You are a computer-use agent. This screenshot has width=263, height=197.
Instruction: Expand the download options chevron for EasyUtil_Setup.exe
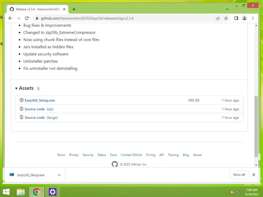[x=59, y=175]
